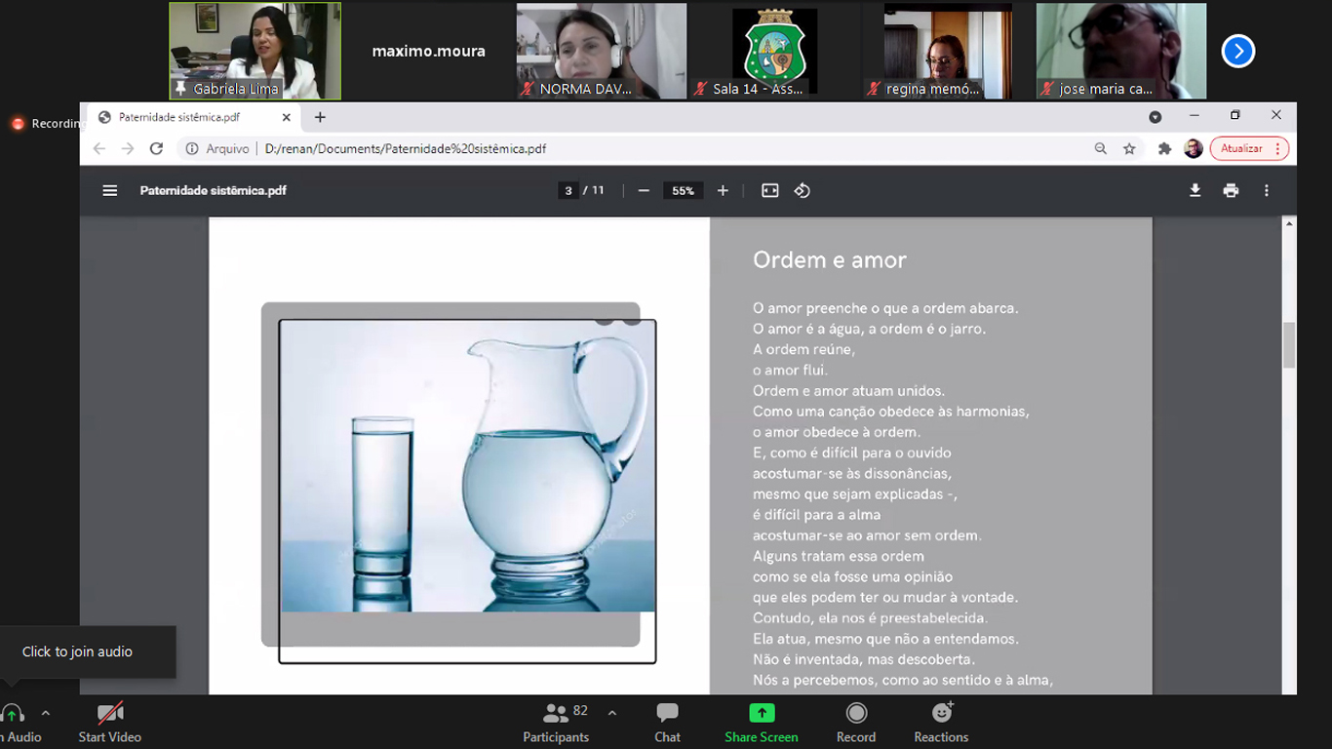Click the Share Screen button
The height and width of the screenshot is (749, 1332).
[762, 722]
